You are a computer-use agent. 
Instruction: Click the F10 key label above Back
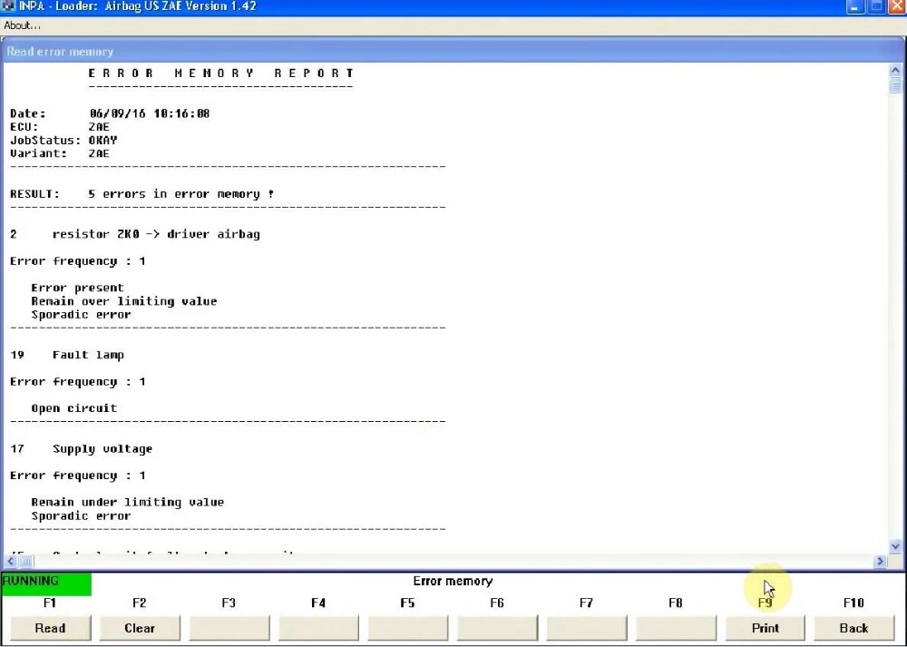pos(853,603)
